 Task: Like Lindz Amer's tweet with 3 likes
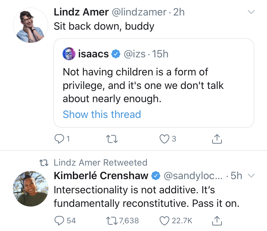click(x=164, y=139)
